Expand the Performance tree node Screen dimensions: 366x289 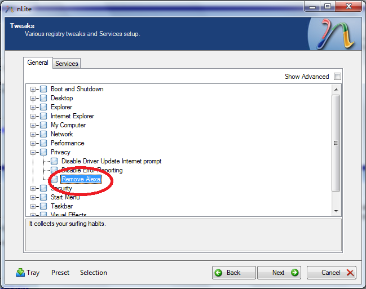pyautogui.click(x=33, y=143)
